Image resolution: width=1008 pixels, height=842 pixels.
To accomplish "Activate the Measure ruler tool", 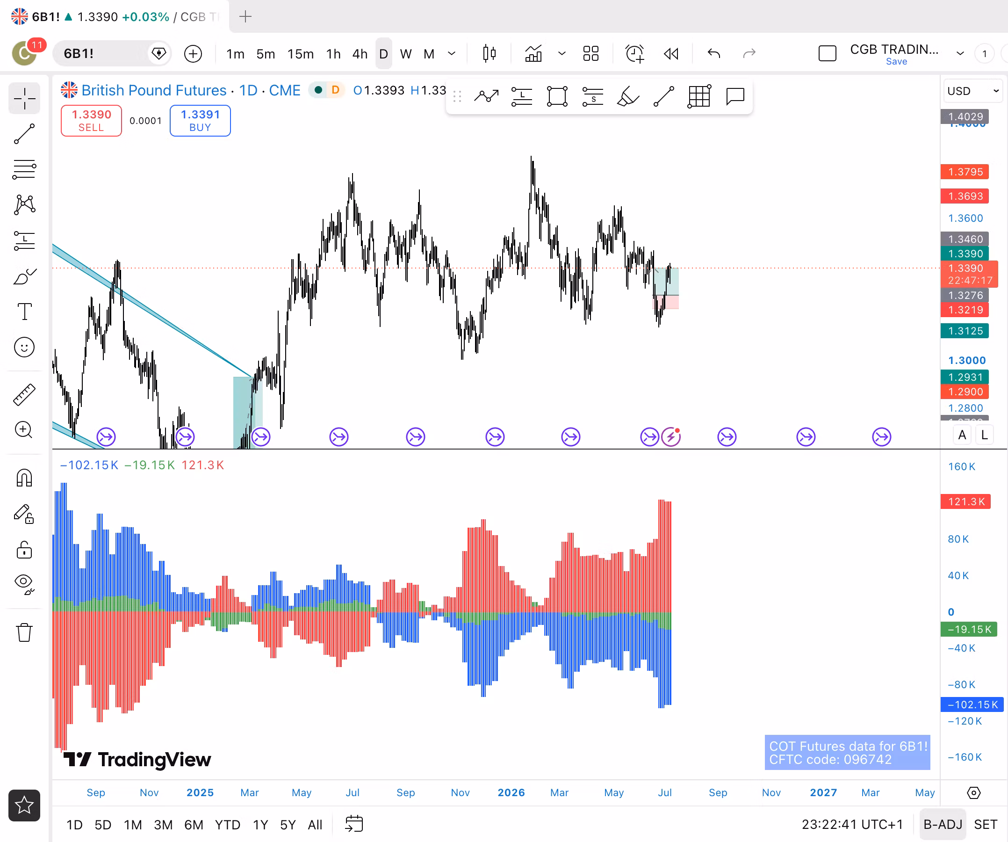I will [24, 394].
